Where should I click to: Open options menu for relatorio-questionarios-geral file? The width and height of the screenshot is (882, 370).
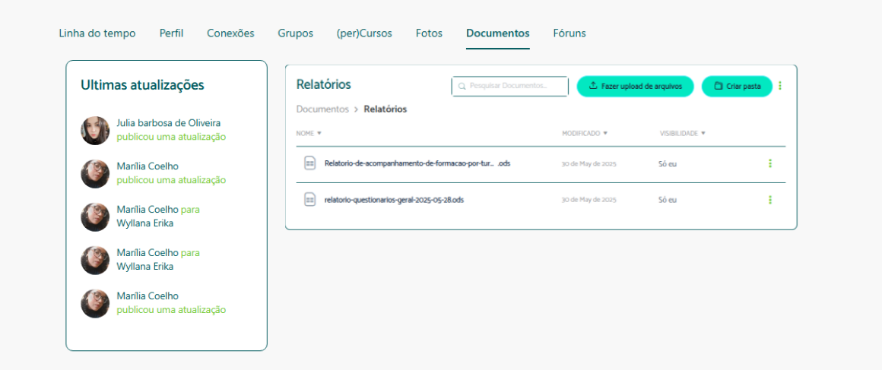click(769, 200)
